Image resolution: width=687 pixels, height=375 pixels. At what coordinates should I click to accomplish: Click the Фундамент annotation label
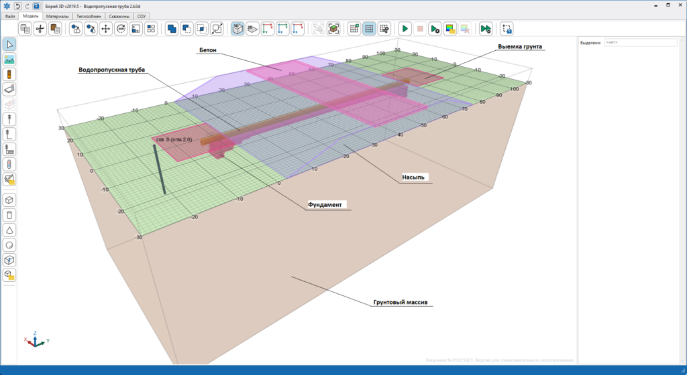(x=325, y=204)
